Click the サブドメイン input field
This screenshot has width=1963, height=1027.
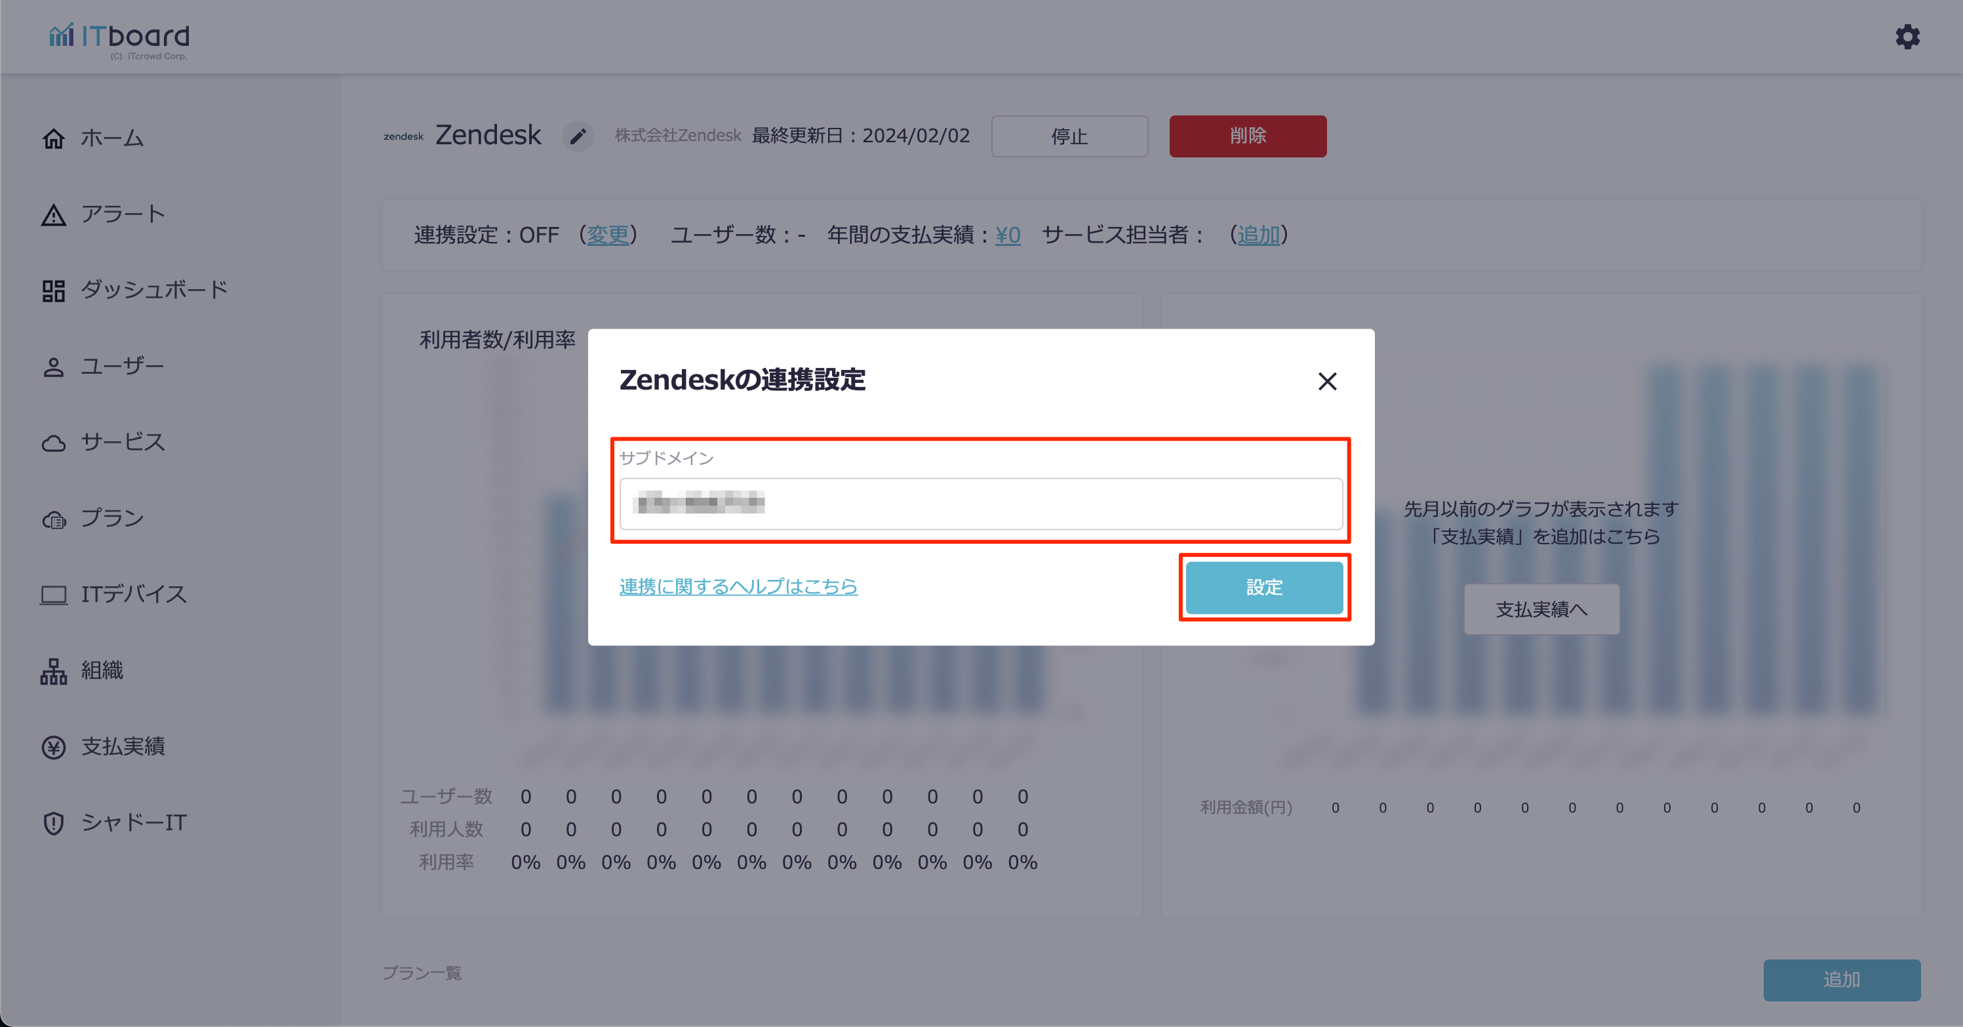pos(980,504)
